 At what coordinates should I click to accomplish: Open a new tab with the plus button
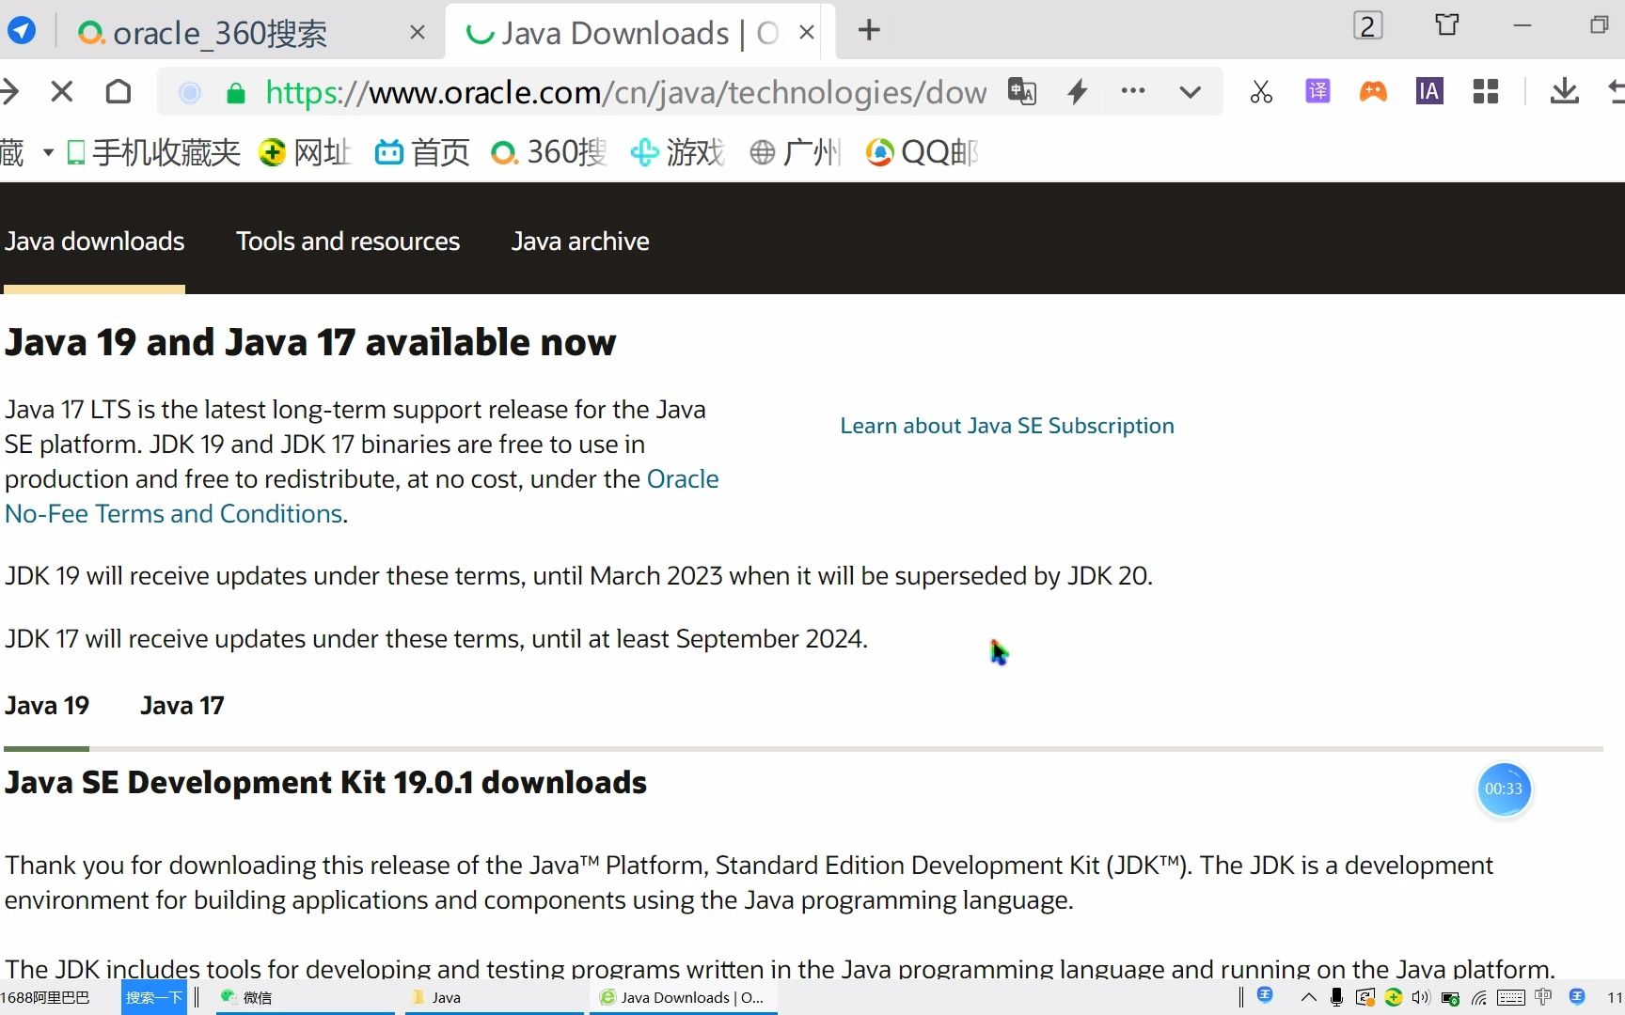pos(869,30)
